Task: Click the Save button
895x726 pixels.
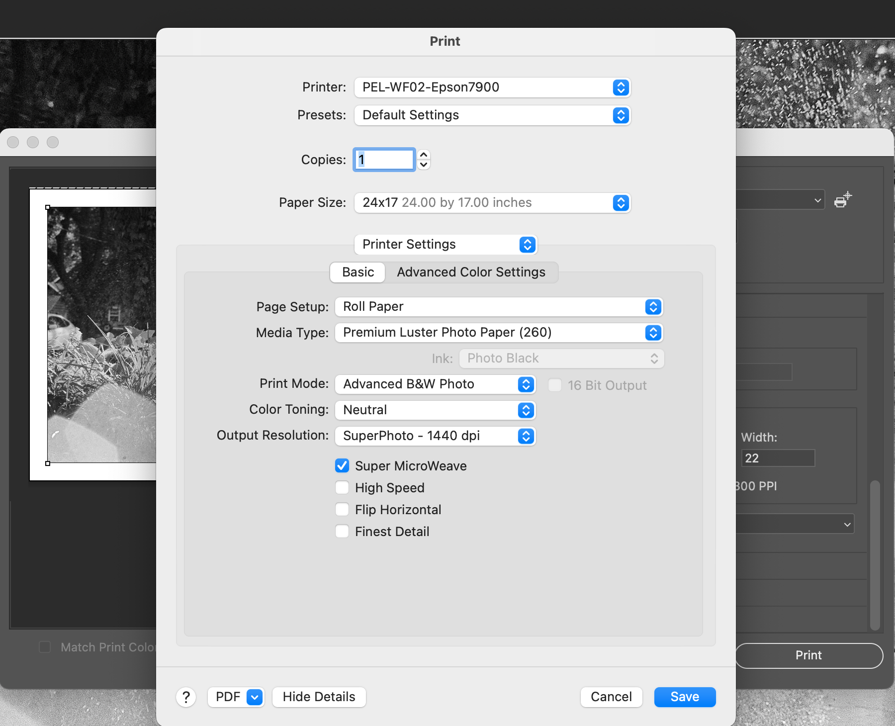Action: click(x=685, y=697)
